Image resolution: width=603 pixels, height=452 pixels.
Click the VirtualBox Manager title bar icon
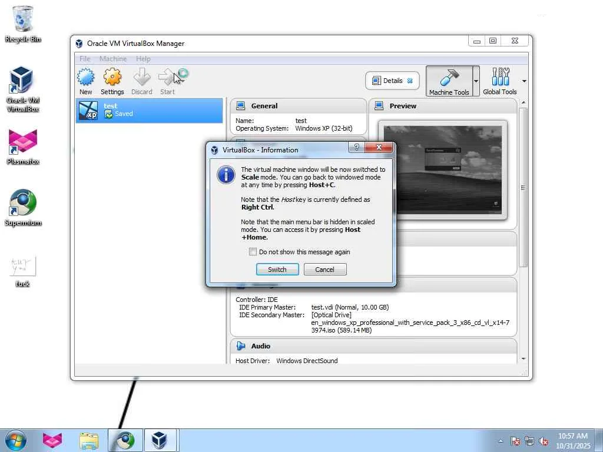click(x=79, y=44)
